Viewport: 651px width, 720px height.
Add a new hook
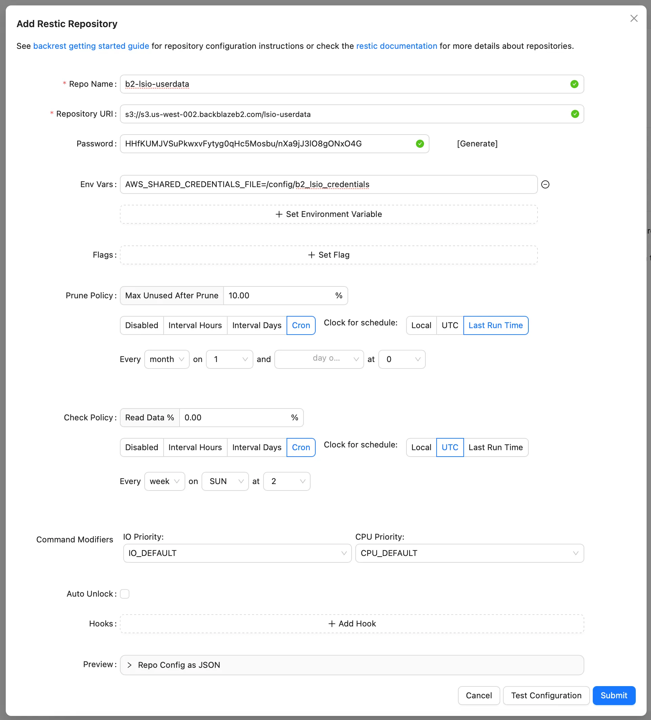(x=352, y=624)
